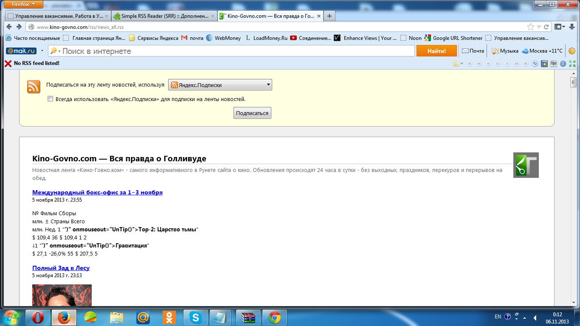Go forward with the browser forward arrow
The image size is (580, 326).
[19, 27]
